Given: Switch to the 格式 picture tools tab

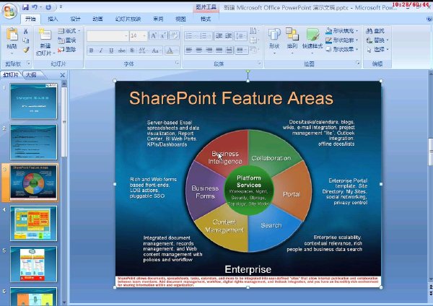Looking at the screenshot, I should pyautogui.click(x=206, y=19).
